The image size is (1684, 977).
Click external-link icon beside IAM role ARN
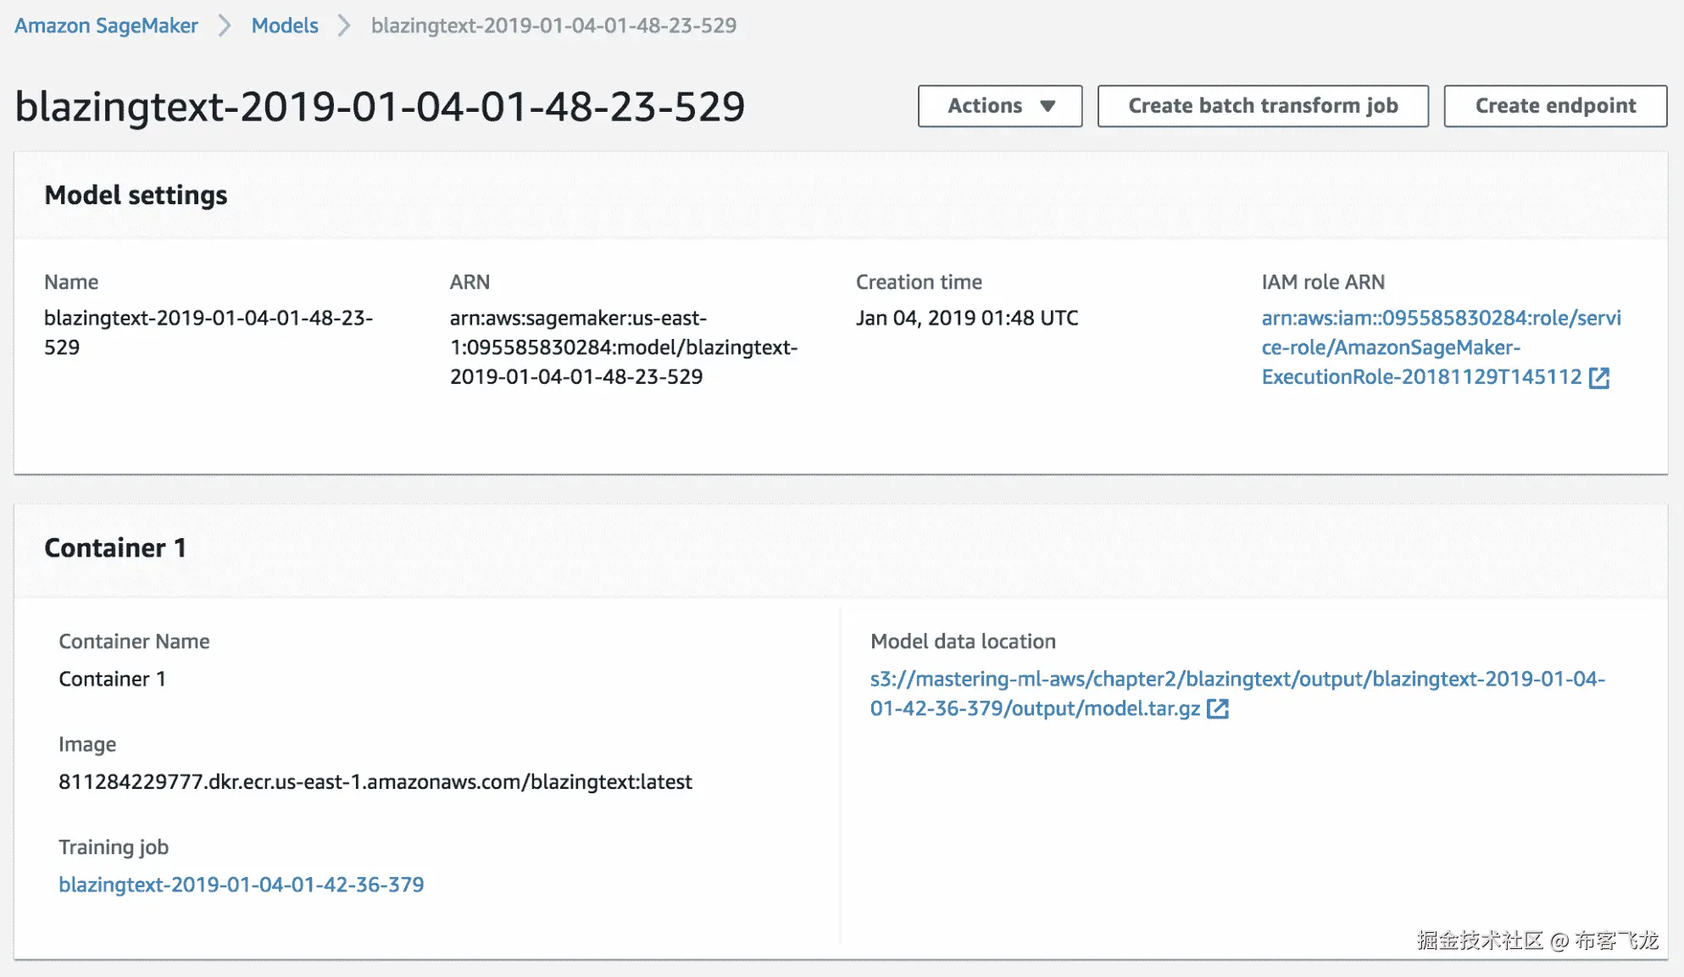tap(1599, 377)
